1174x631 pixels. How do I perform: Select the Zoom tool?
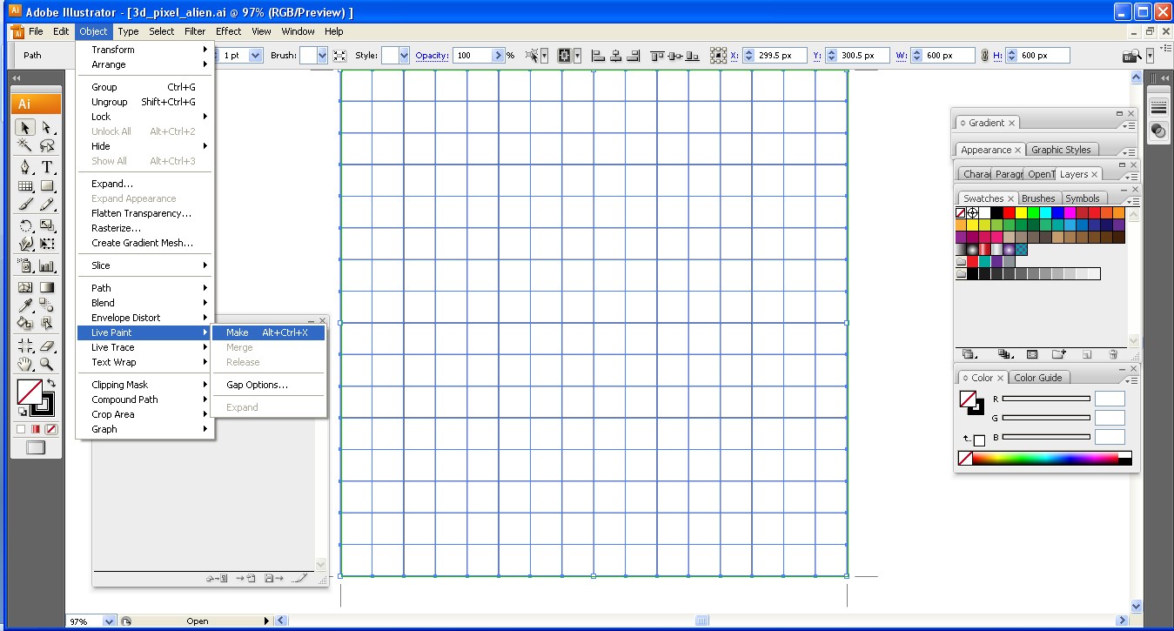pos(47,364)
